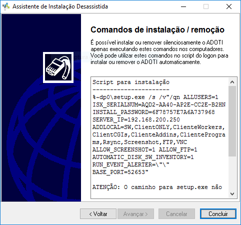
Task: Place cursor on the ISX_SERIALNUM line
Action: [x=159, y=104]
